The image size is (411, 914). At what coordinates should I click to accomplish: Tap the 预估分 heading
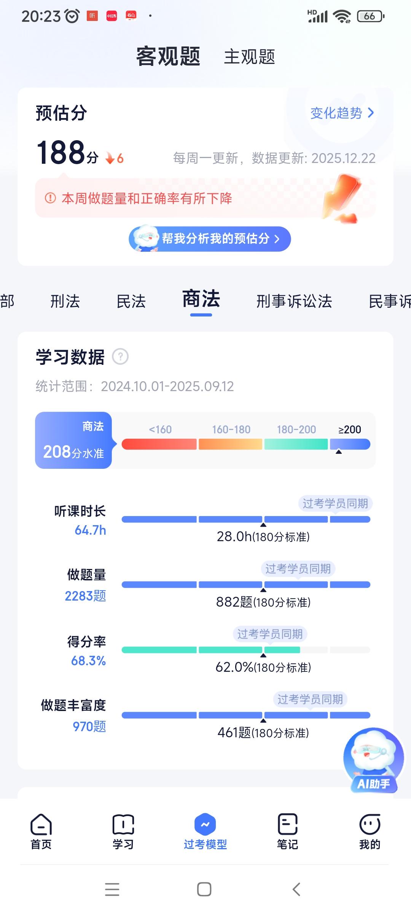pyautogui.click(x=61, y=113)
